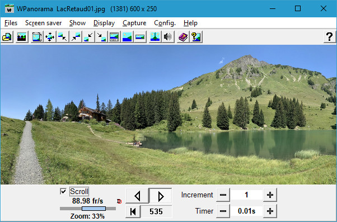Click the position slider under 88.98 fr/s
Viewport: 337px width, 222px height.
(x=88, y=209)
